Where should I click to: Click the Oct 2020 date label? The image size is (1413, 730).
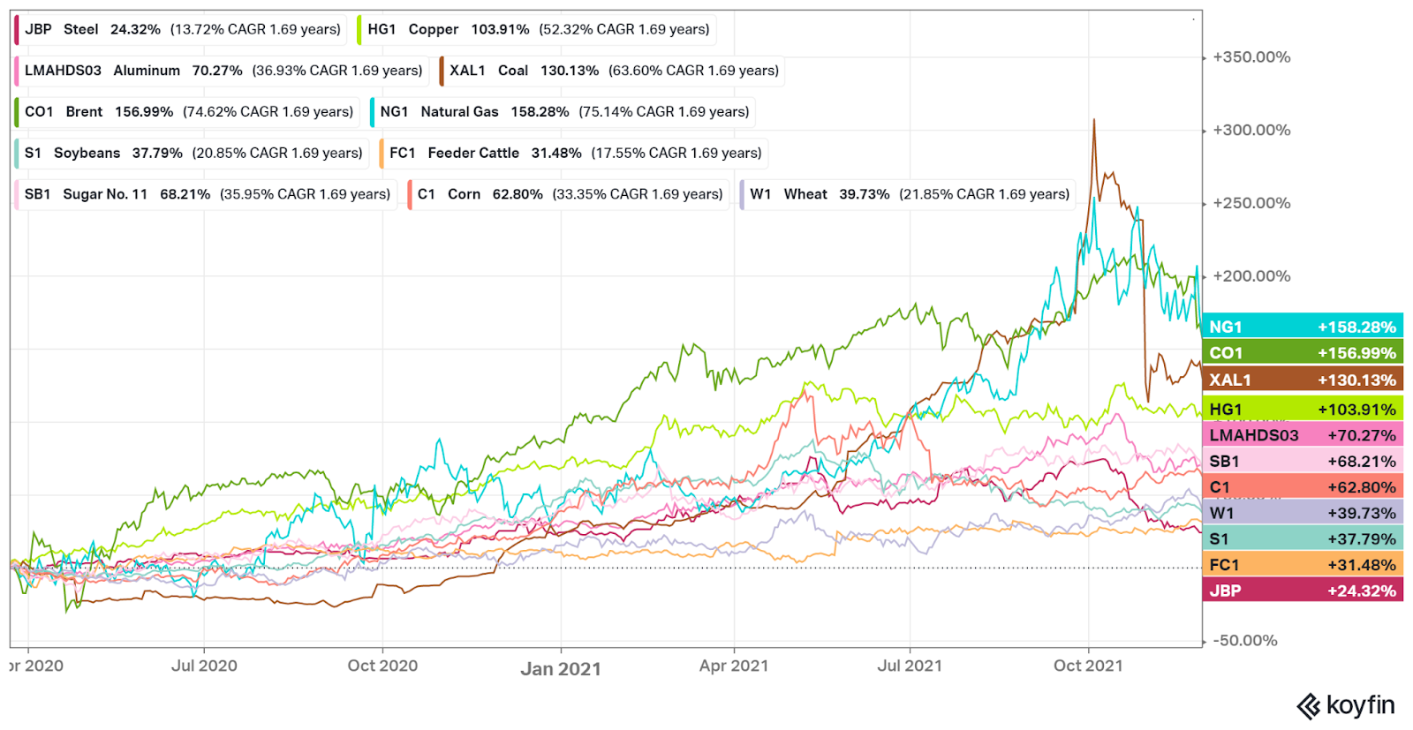click(x=382, y=666)
